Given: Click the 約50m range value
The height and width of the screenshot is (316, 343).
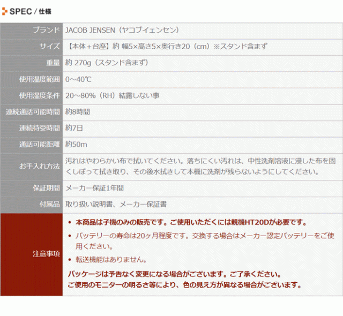Looking at the screenshot, I should tap(76, 145).
